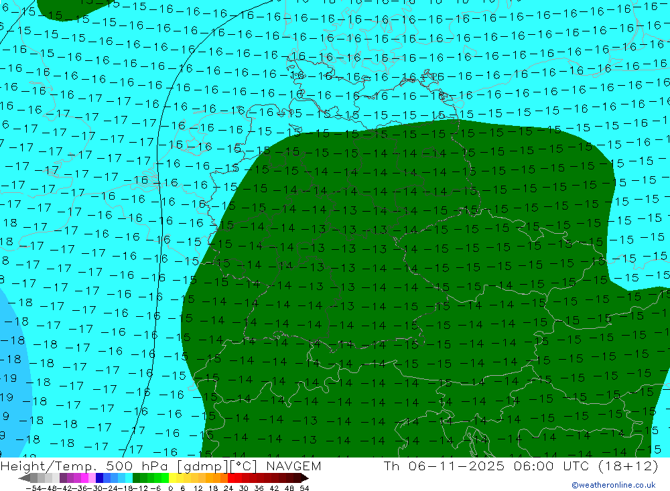Click the '06:00 UTC' time text
This screenshot has width=670, height=491.
point(551,466)
